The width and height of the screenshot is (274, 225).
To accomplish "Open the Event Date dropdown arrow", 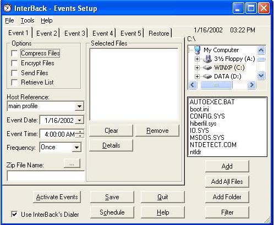I will click(79, 120).
